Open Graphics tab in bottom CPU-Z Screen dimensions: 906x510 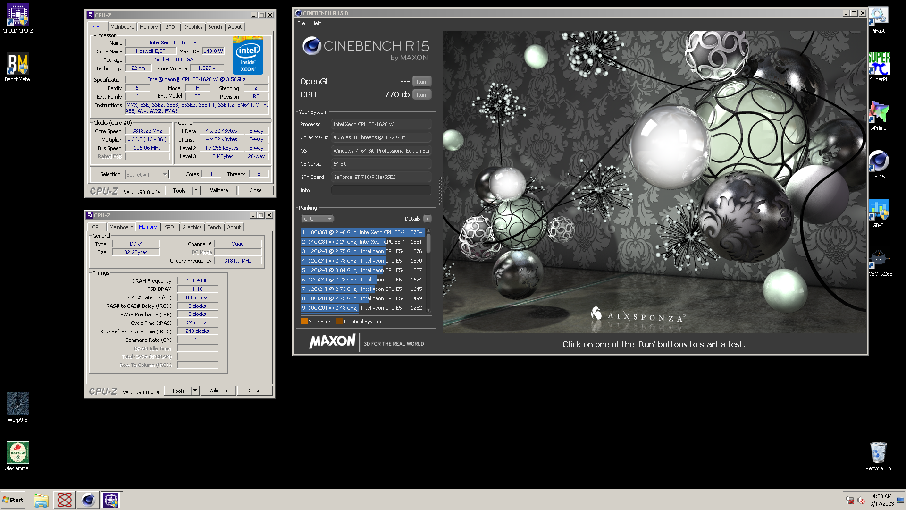click(192, 227)
